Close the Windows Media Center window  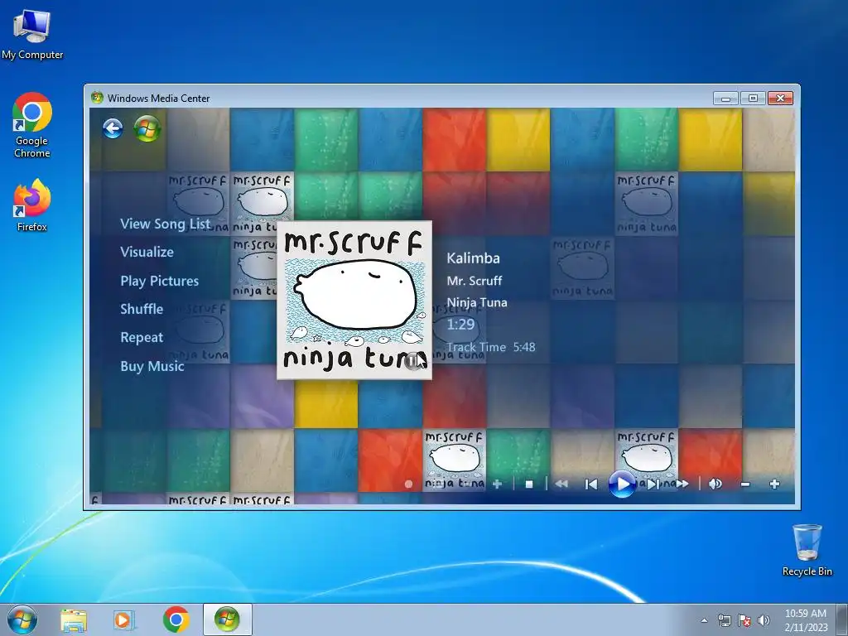[780, 99]
